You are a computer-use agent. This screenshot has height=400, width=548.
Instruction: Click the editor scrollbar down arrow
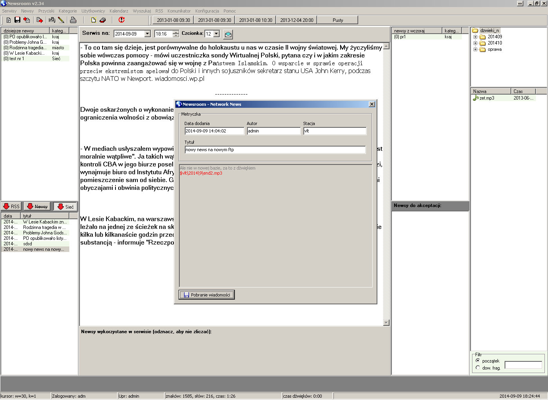(x=386, y=323)
